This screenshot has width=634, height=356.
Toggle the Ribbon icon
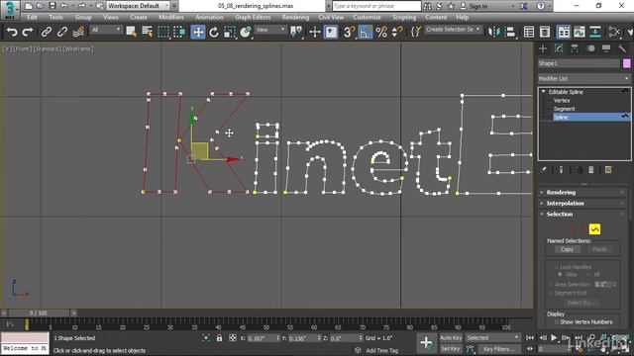pos(564,32)
